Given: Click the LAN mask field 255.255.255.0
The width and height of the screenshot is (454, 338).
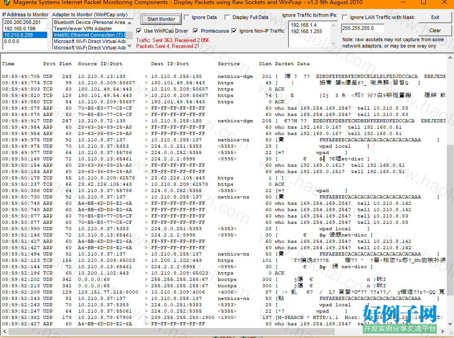Looking at the screenshot, I should pos(363,29).
